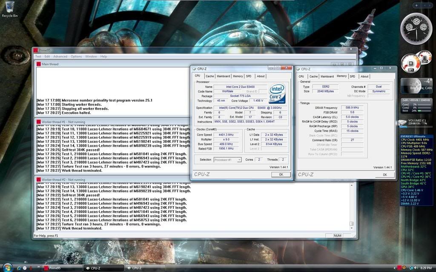436x272 pixels.
Task: Click the Core Speed value 4401.3 MHz
Action: [x=226, y=135]
